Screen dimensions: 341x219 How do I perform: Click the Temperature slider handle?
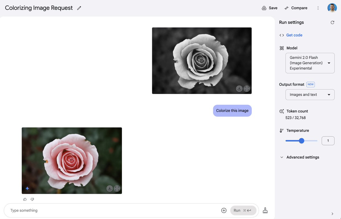pyautogui.click(x=301, y=141)
